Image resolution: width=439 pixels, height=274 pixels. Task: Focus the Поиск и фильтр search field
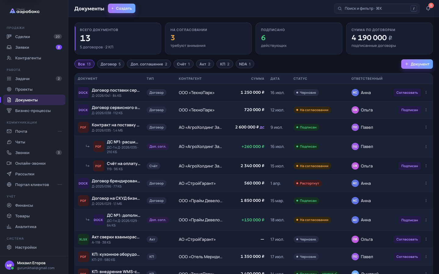click(377, 9)
